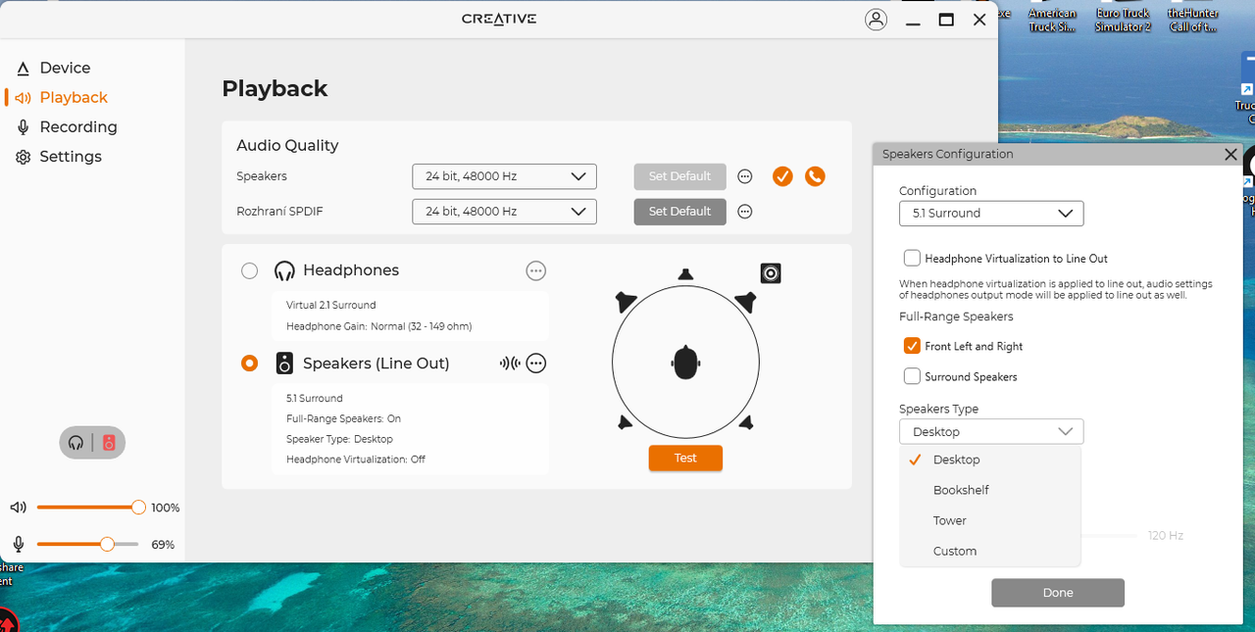The width and height of the screenshot is (1255, 632).
Task: Click Euro Truck Simulator 2 desktop shortcut
Action: (x=1123, y=18)
